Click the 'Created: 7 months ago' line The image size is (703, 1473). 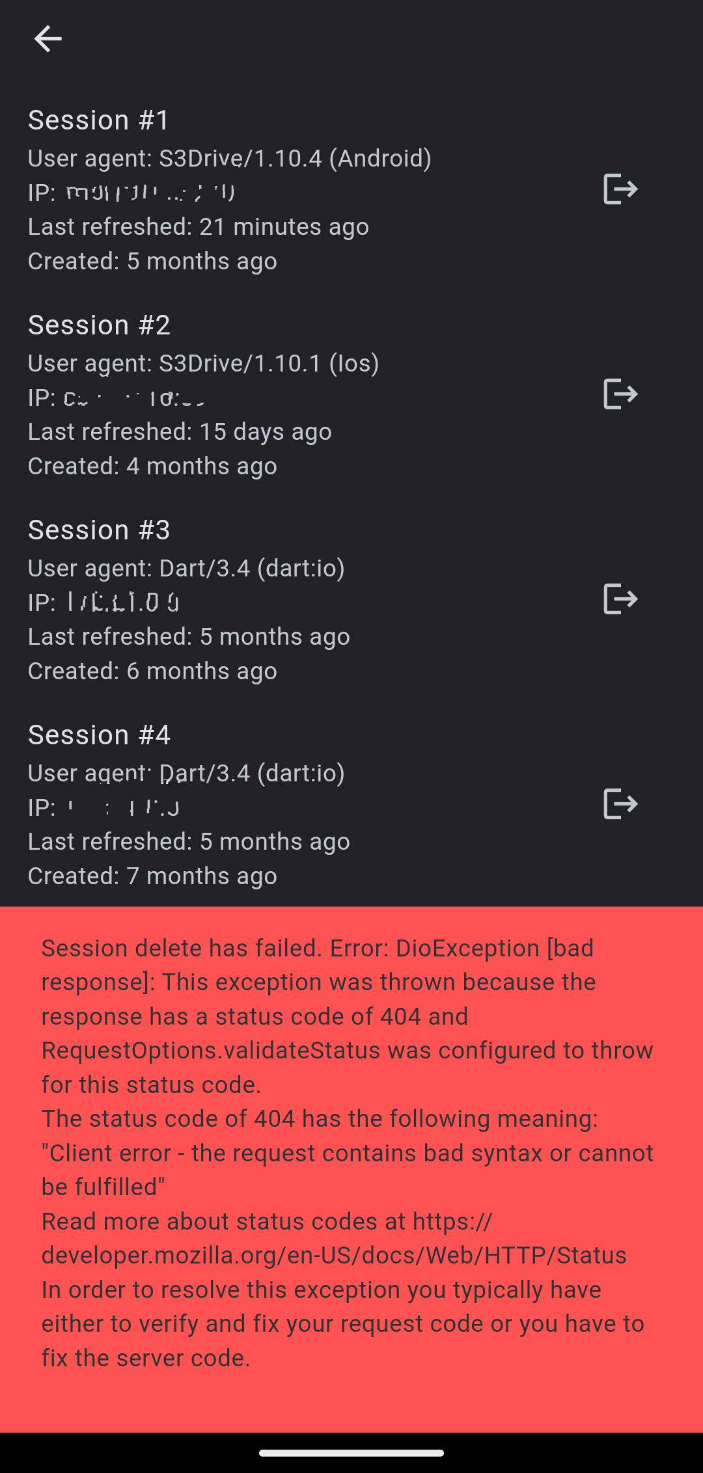click(x=152, y=876)
